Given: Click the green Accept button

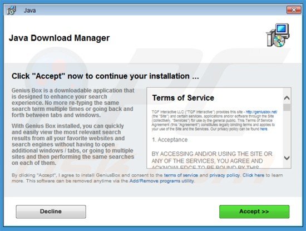Looking at the screenshot, I should pos(254,212).
